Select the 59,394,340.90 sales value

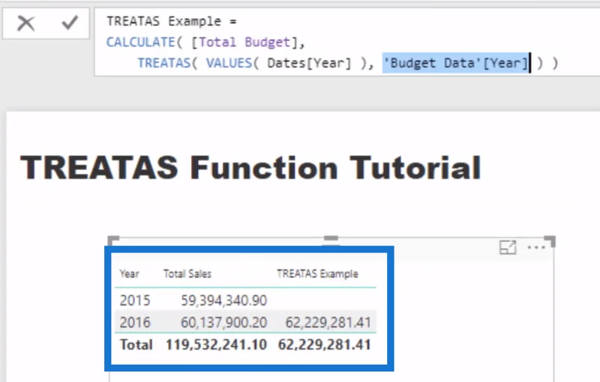pyautogui.click(x=223, y=300)
